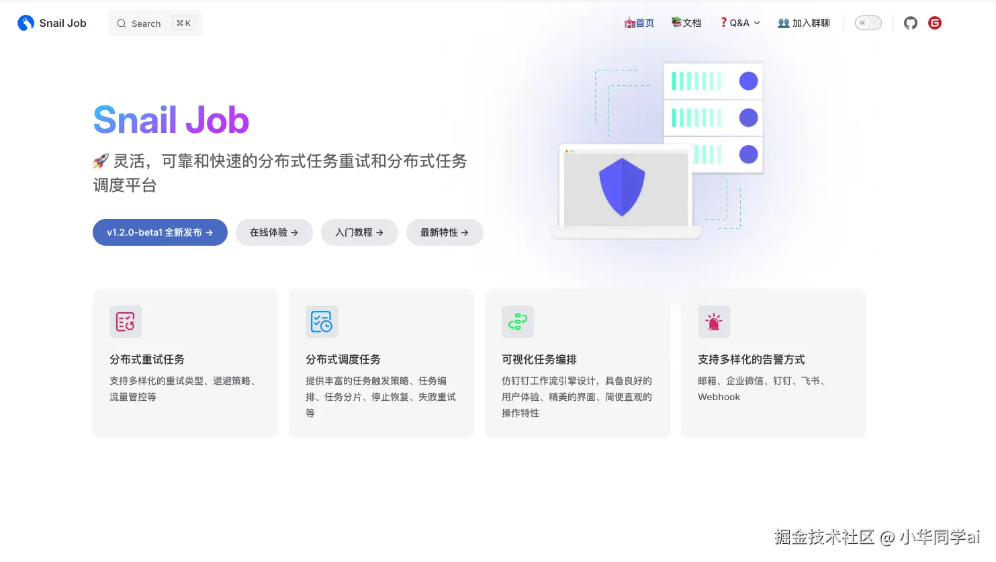Click the ⌘K shortcut badge

point(183,24)
